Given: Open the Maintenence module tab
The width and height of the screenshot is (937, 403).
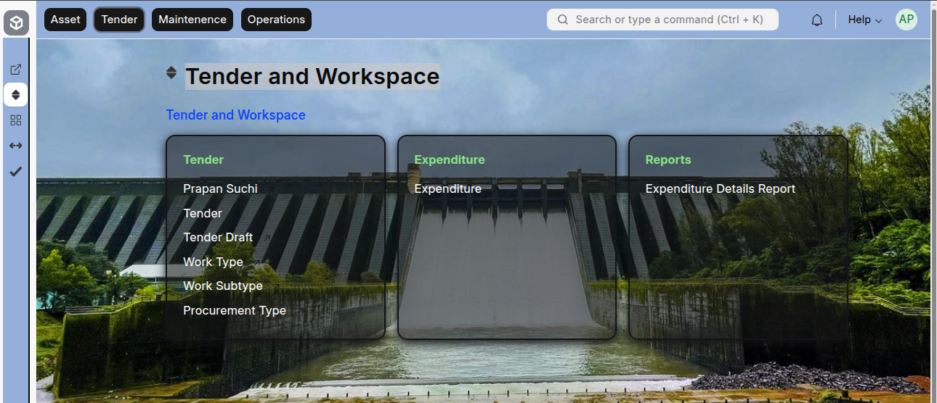Looking at the screenshot, I should tap(192, 20).
